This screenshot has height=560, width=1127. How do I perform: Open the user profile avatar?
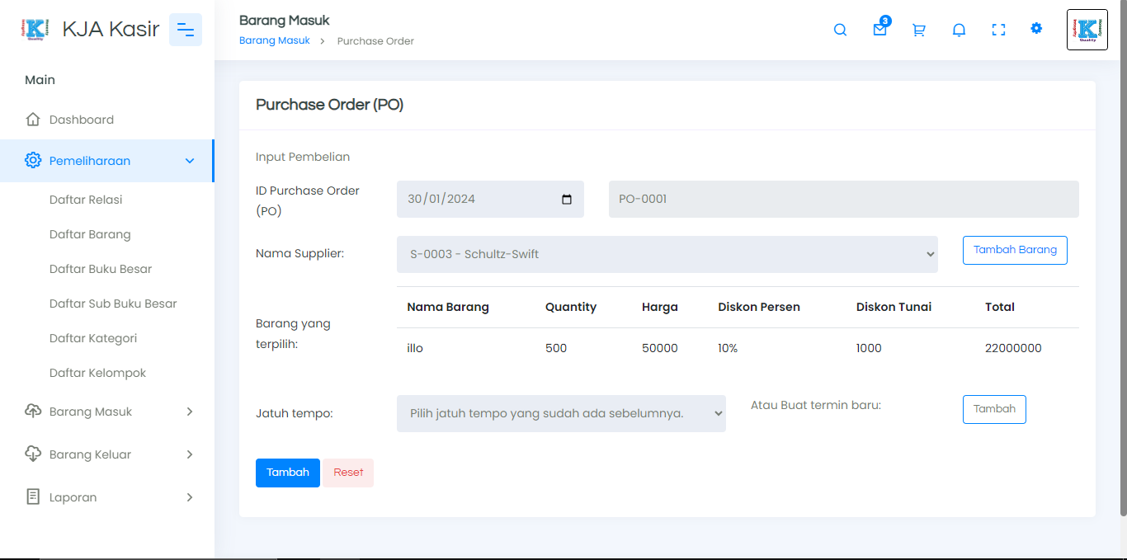point(1087,30)
